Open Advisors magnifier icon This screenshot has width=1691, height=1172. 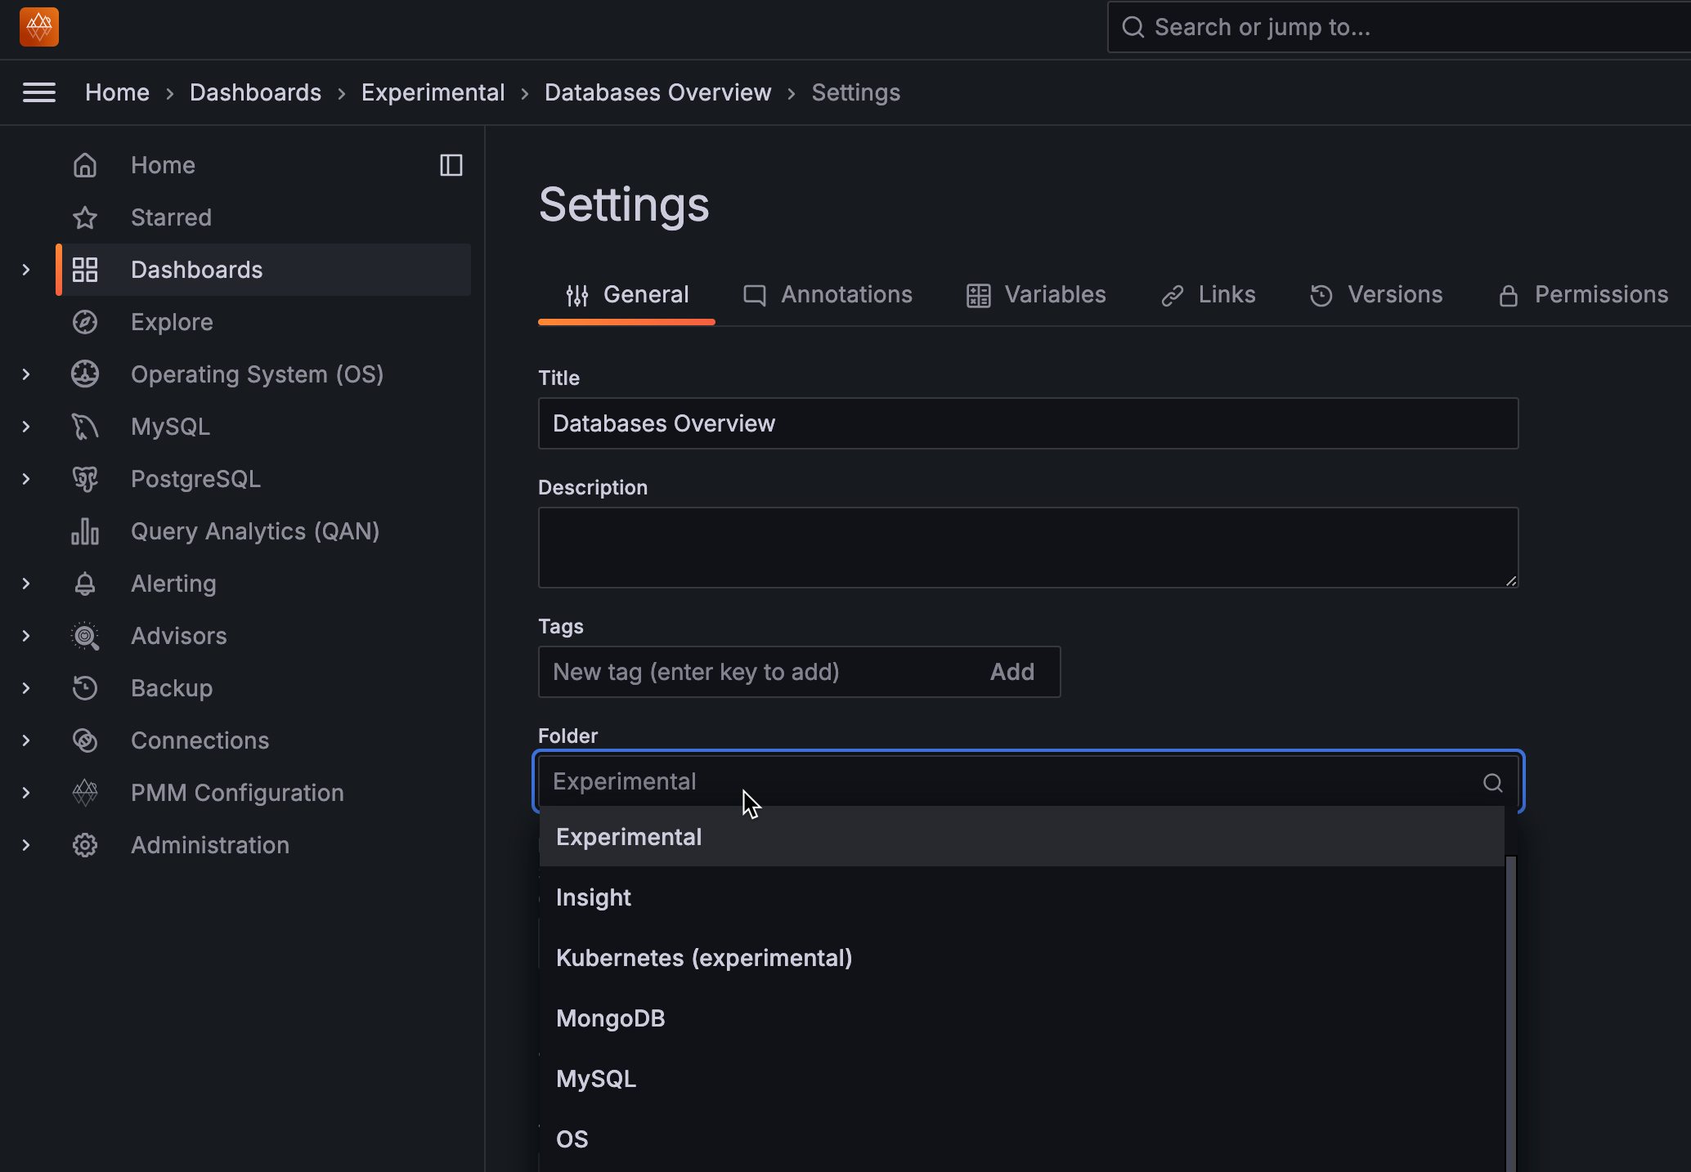point(85,636)
